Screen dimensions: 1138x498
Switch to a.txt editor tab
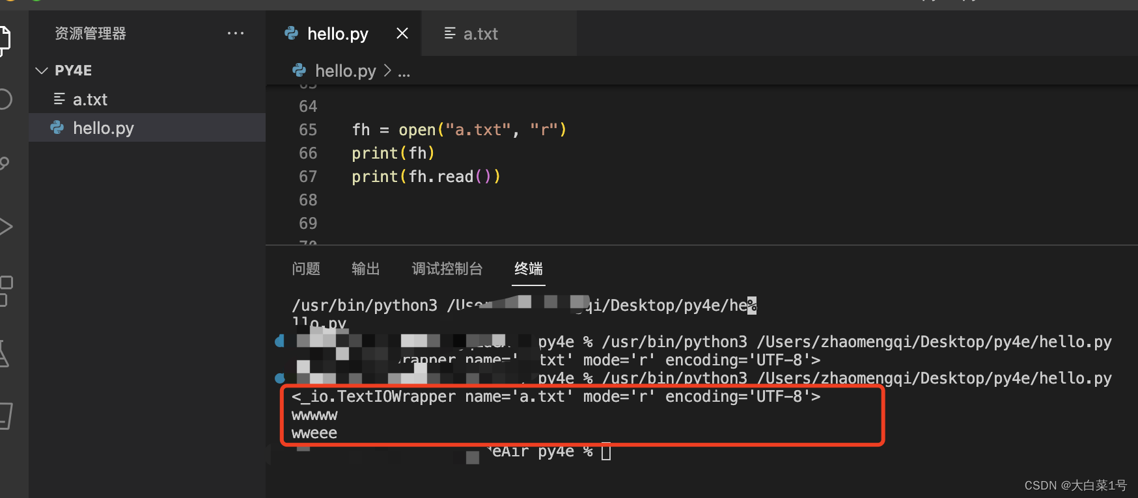tap(480, 34)
